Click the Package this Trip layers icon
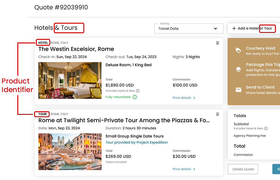This screenshot has height=180, width=280. 238,70
